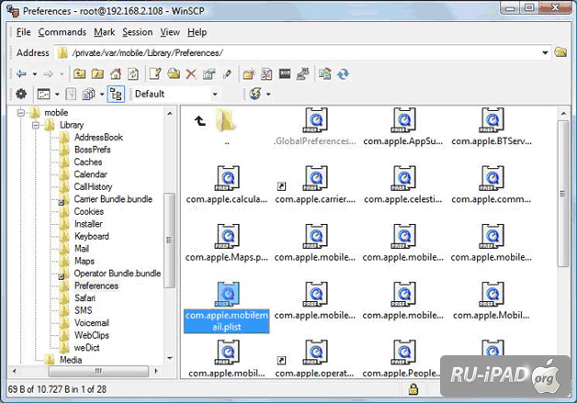The height and width of the screenshot is (403, 577).
Task: Go to Root directory toolbar icon
Action: click(97, 74)
